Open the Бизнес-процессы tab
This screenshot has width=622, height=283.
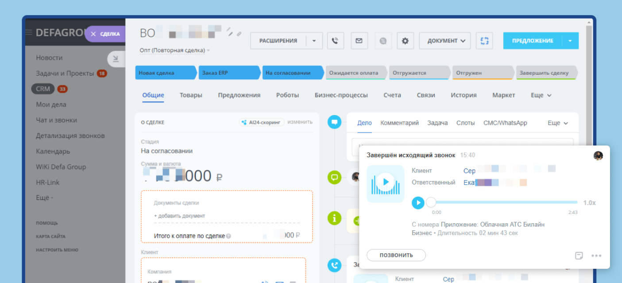(x=341, y=95)
